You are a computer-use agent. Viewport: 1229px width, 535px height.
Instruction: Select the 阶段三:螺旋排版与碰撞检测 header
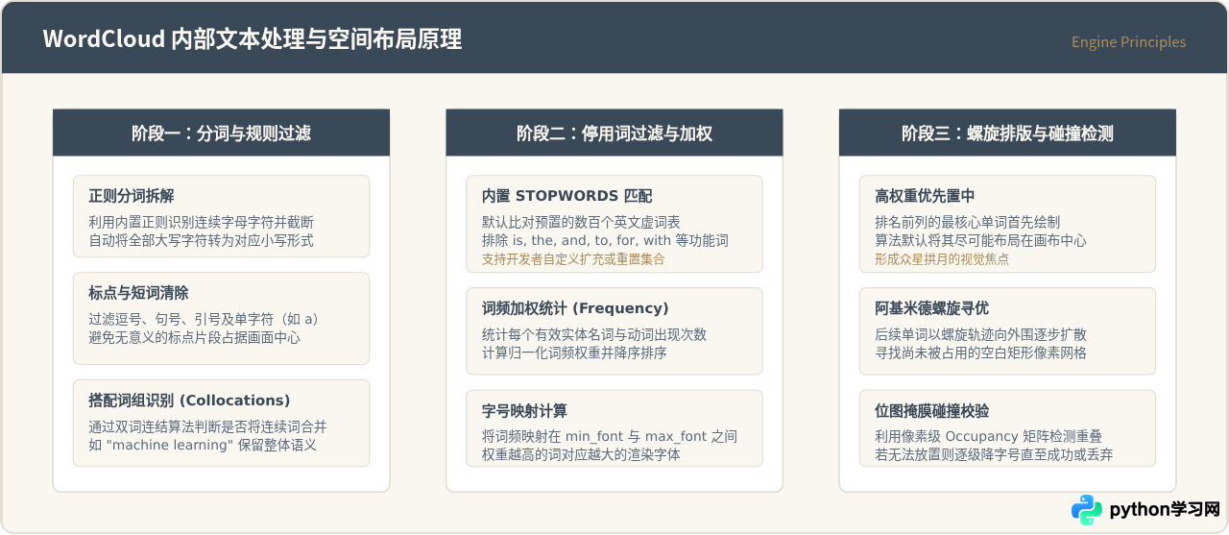click(1007, 133)
